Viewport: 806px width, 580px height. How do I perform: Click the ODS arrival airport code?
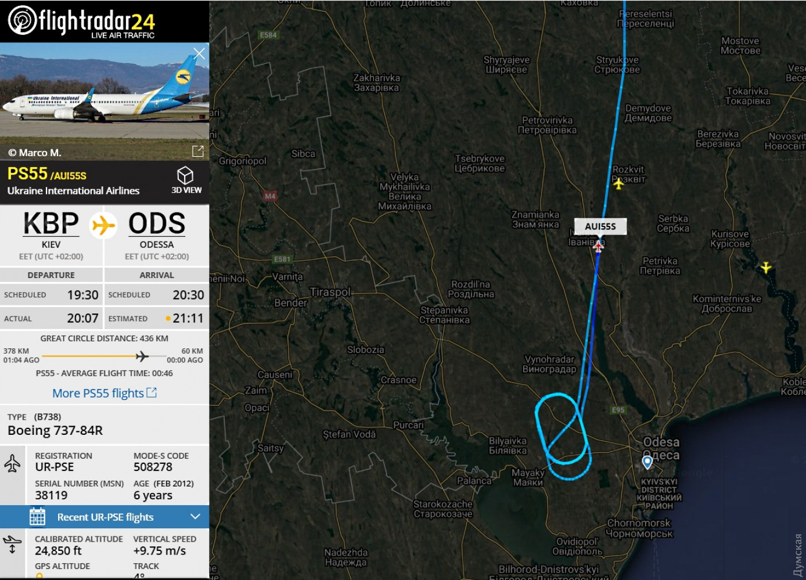(x=157, y=224)
